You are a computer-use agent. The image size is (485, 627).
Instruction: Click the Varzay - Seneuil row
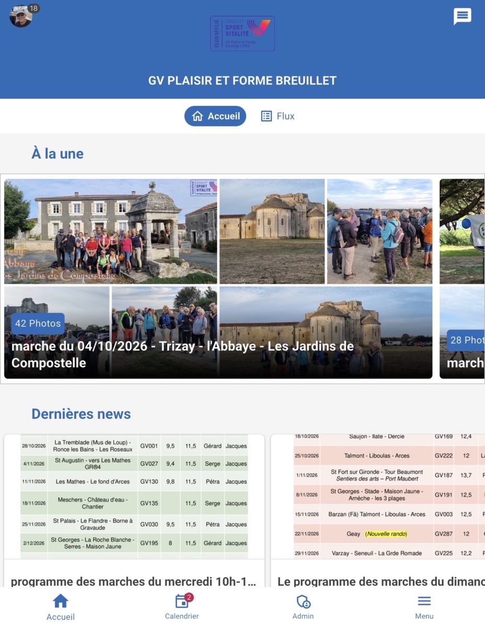[x=389, y=553]
